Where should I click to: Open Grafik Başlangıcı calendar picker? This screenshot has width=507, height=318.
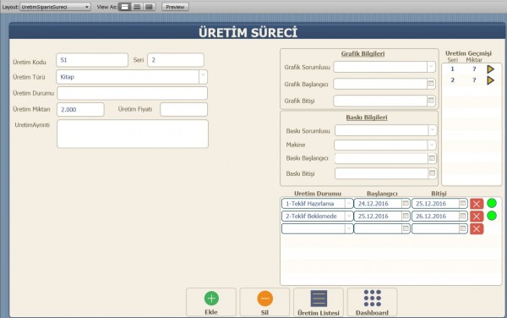tap(431, 84)
